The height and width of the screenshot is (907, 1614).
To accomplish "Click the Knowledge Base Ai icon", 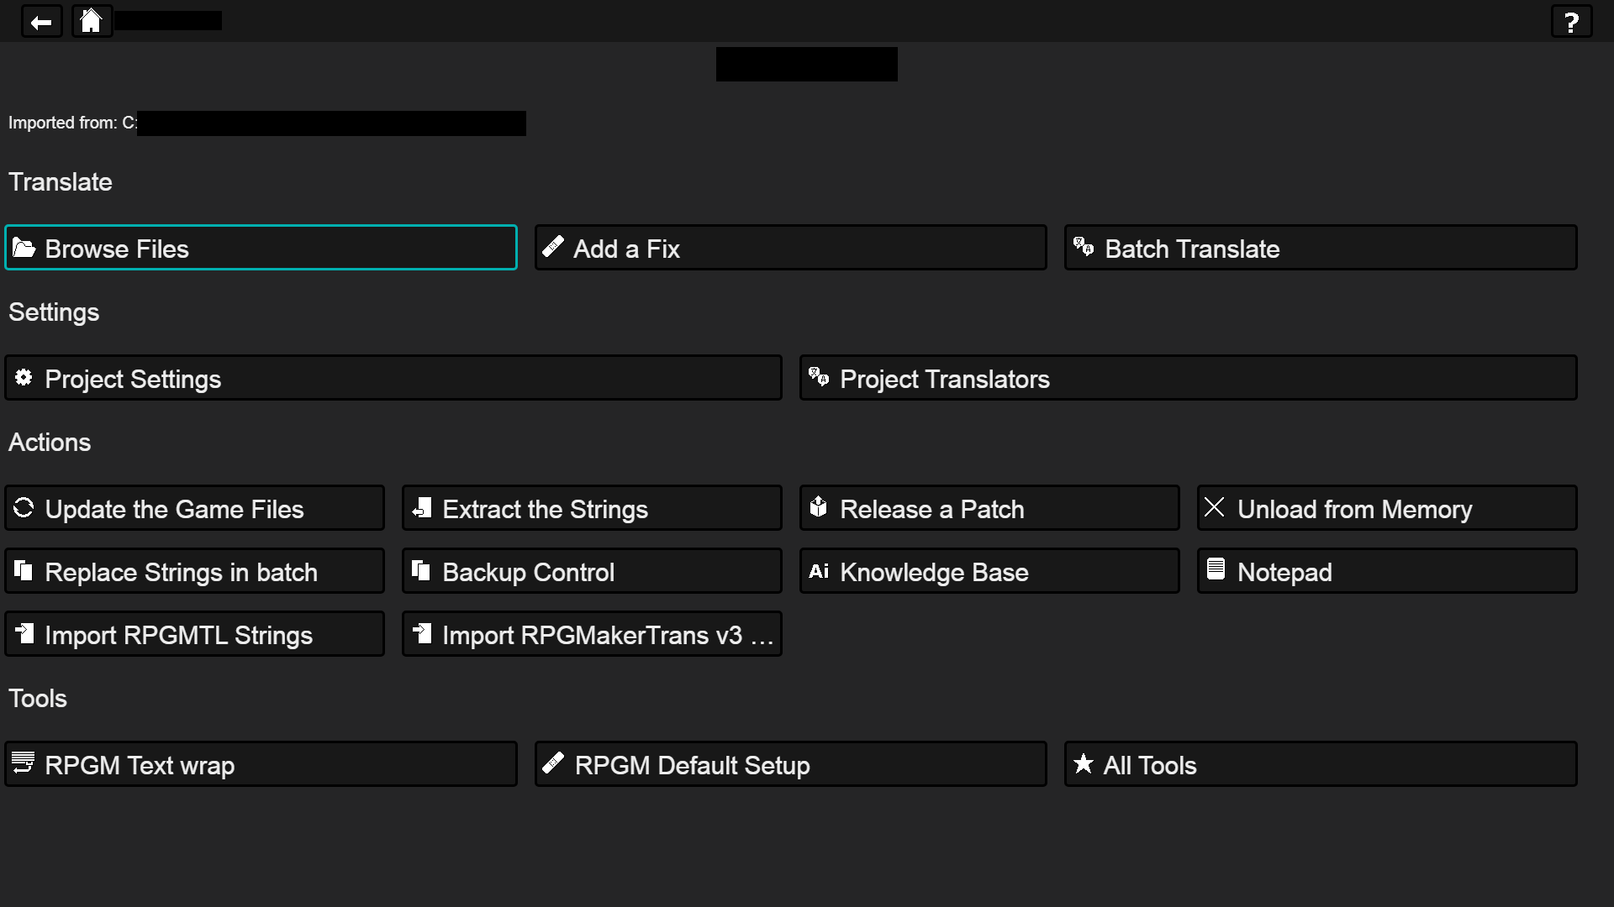I will [818, 571].
